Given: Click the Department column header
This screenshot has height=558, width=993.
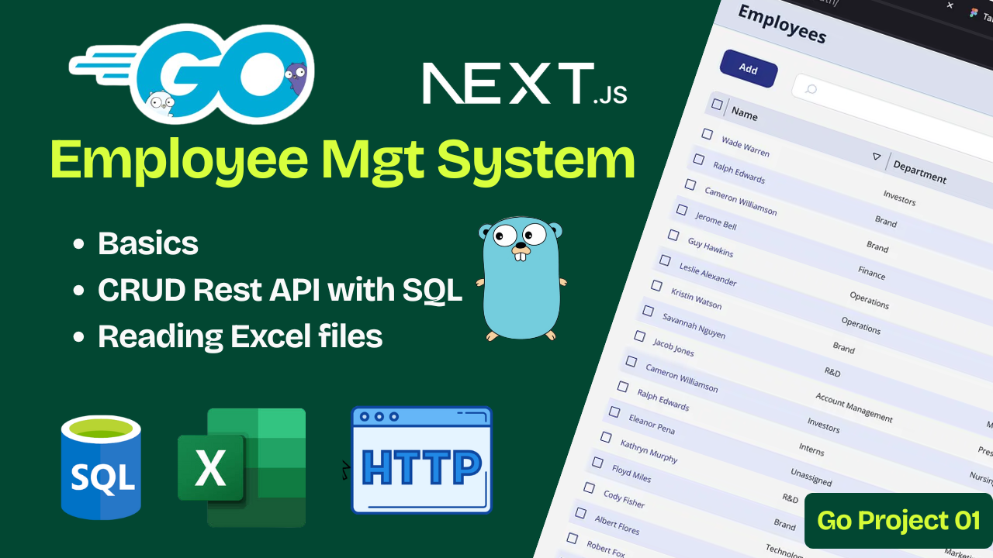Looking at the screenshot, I should tap(919, 170).
